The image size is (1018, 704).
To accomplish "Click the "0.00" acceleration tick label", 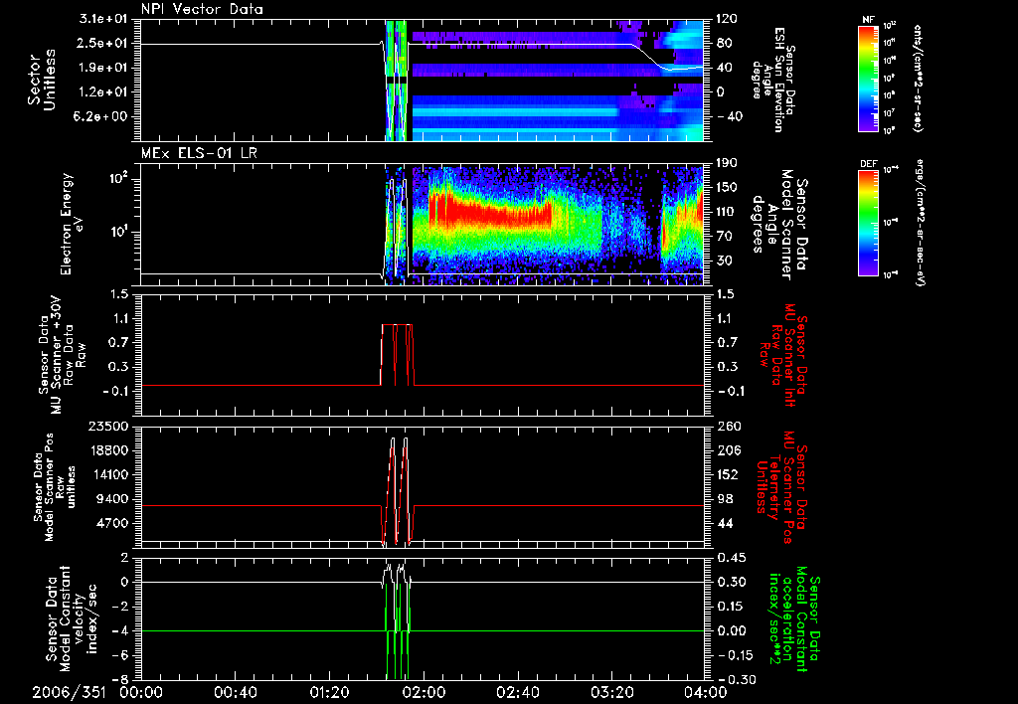I will (x=731, y=631).
